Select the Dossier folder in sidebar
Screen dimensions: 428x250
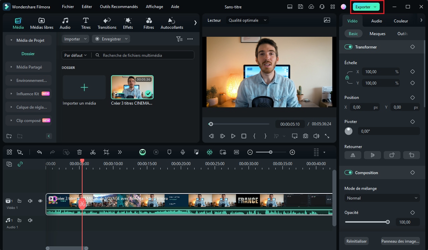pyautogui.click(x=28, y=54)
